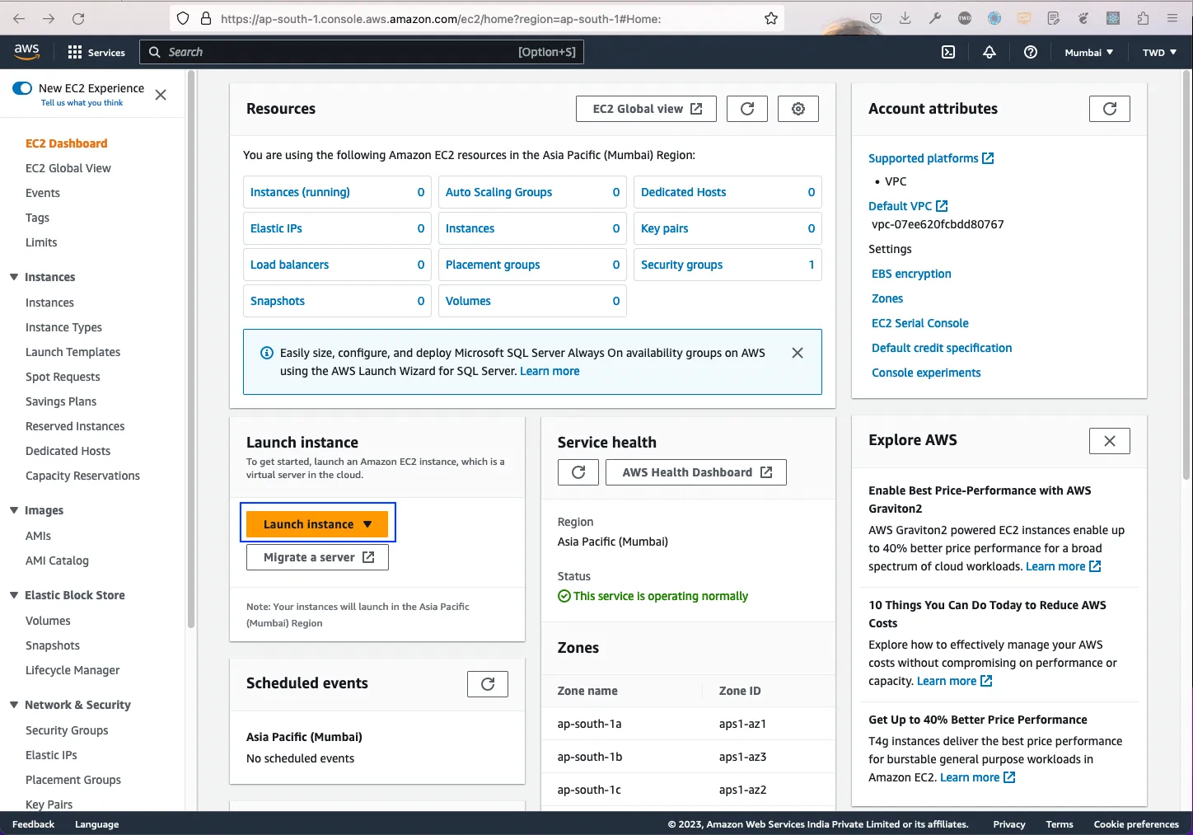Viewport: 1193px width, 835px height.
Task: Click the EC2 Global view button
Action: pyautogui.click(x=647, y=109)
